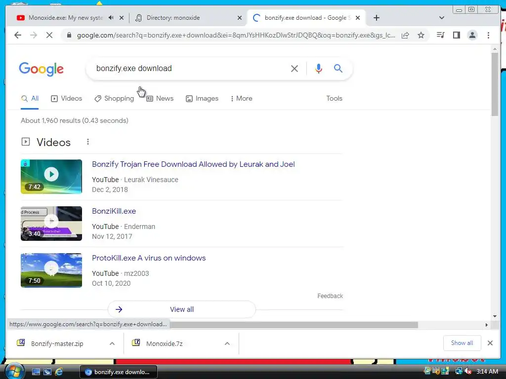
Task: Close the Monoxide.exe YouTube tab
Action: [x=122, y=18]
